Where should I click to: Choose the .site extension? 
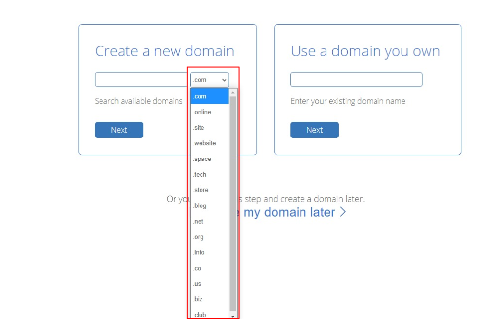pos(210,128)
